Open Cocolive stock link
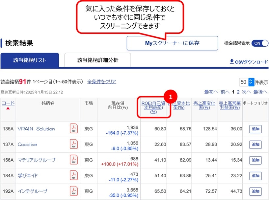 [x=27, y=144]
